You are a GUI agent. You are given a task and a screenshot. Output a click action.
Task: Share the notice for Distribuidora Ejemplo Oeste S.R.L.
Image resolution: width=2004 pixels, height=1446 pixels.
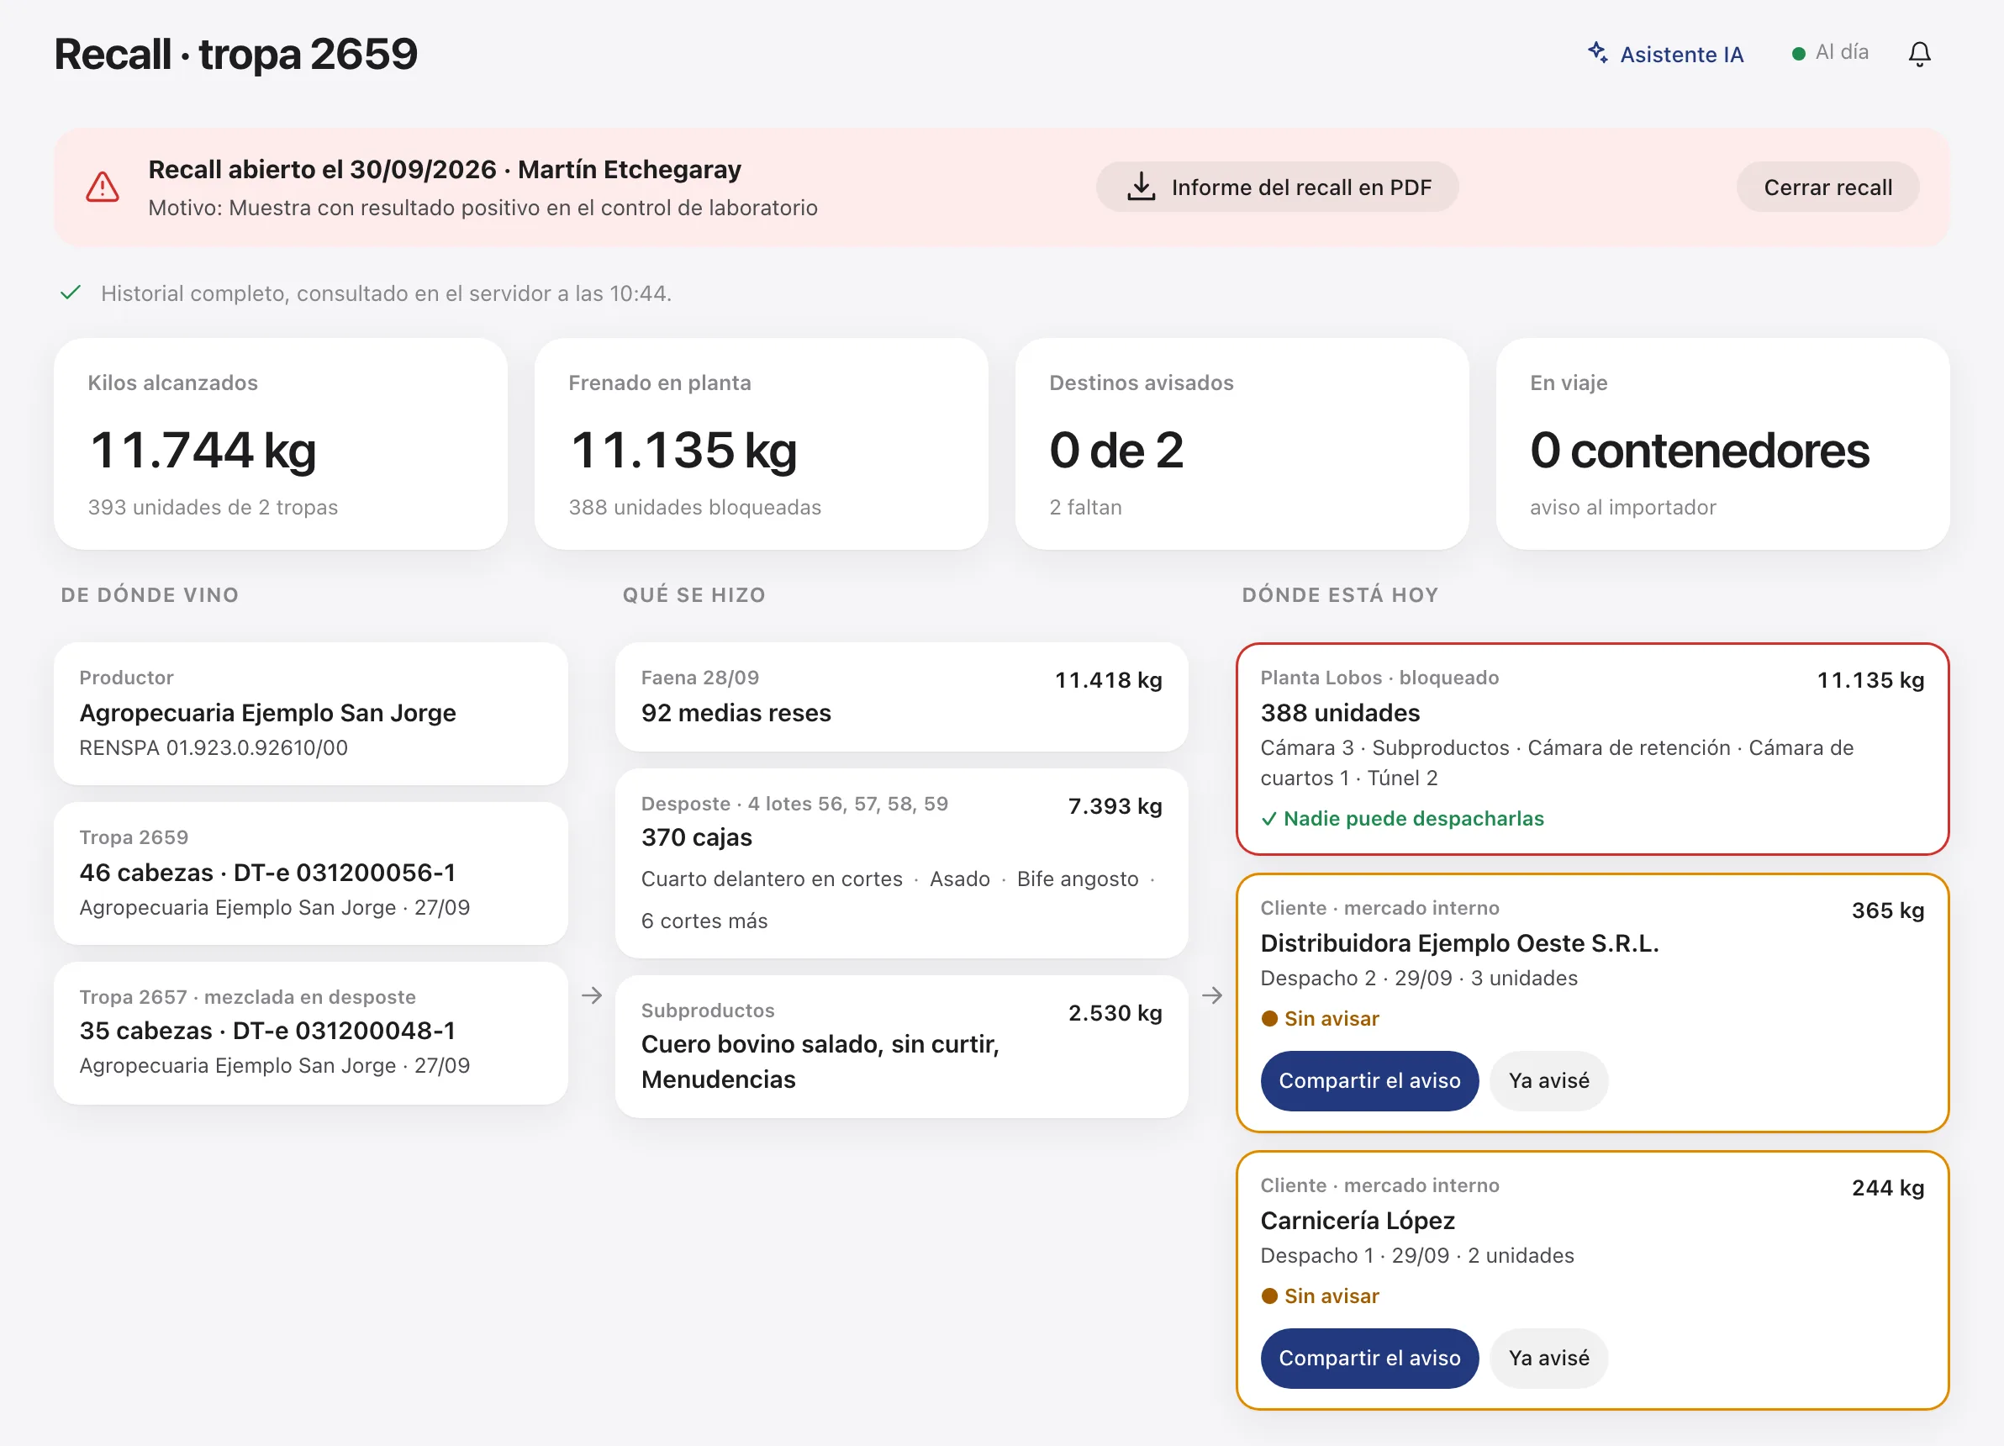coord(1369,1080)
